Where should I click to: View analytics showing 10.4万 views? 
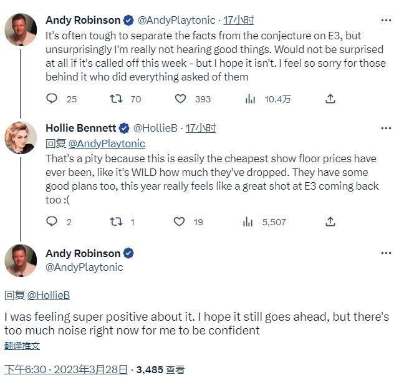click(251, 99)
